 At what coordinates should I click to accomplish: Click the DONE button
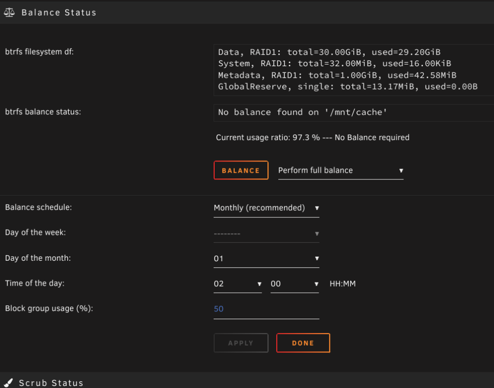(x=303, y=343)
